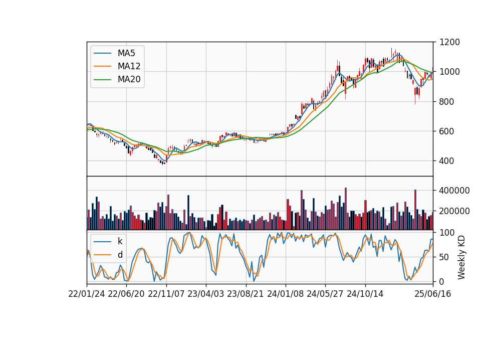Click the 25/06/16 date label
Viewport: 481px width, 346px height.
pos(433,294)
